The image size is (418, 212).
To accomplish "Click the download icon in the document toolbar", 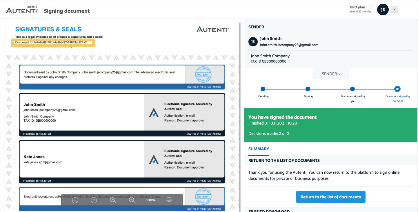I will tap(75, 200).
